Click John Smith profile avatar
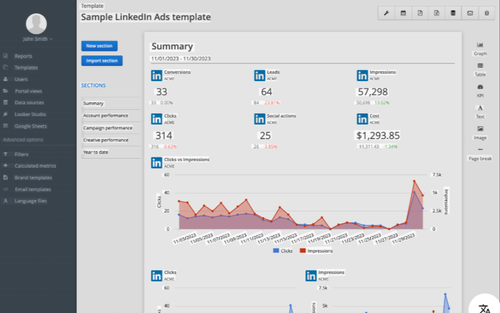The image size is (500, 313). point(36,24)
